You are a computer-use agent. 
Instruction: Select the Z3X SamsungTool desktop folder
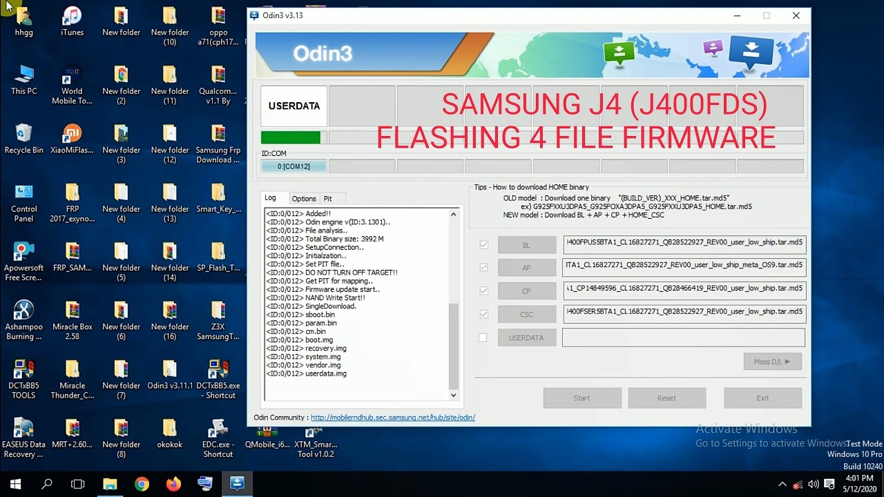[x=218, y=320]
